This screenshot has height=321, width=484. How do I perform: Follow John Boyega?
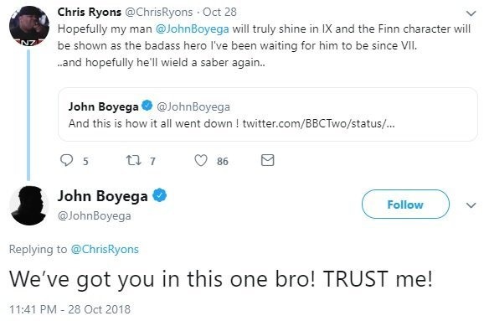coord(405,205)
